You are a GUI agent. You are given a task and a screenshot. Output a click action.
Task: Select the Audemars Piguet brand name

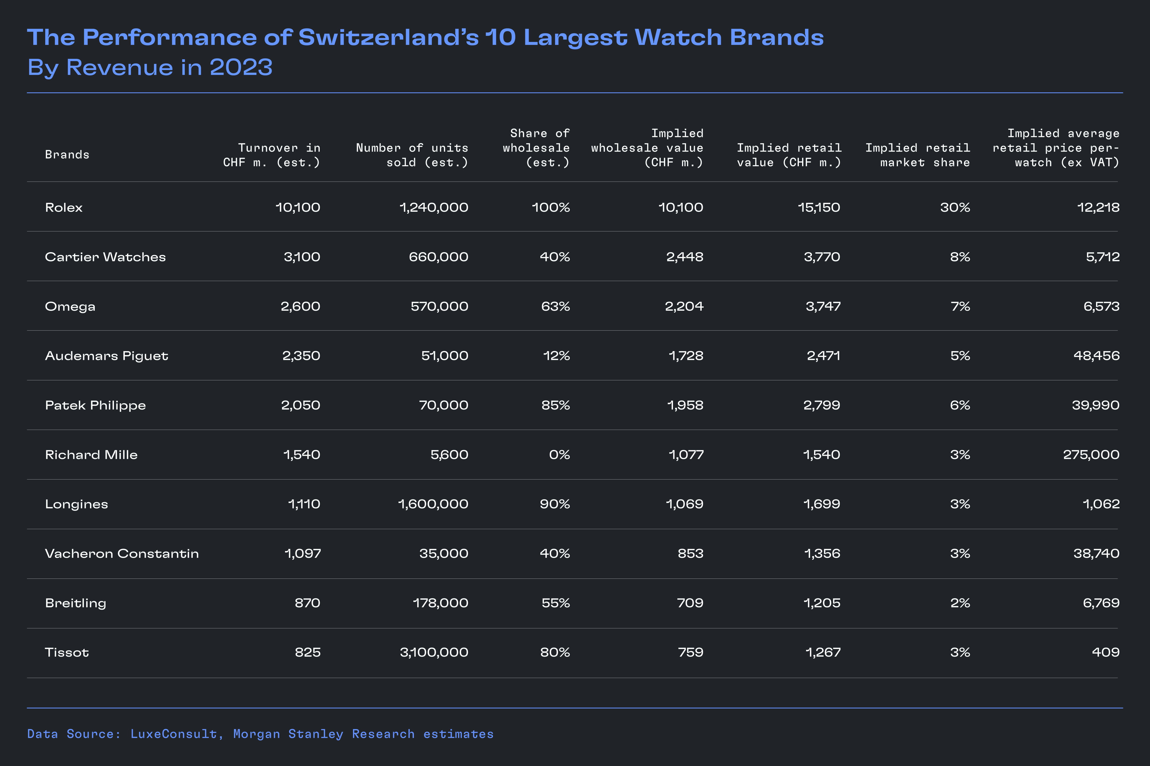click(106, 356)
